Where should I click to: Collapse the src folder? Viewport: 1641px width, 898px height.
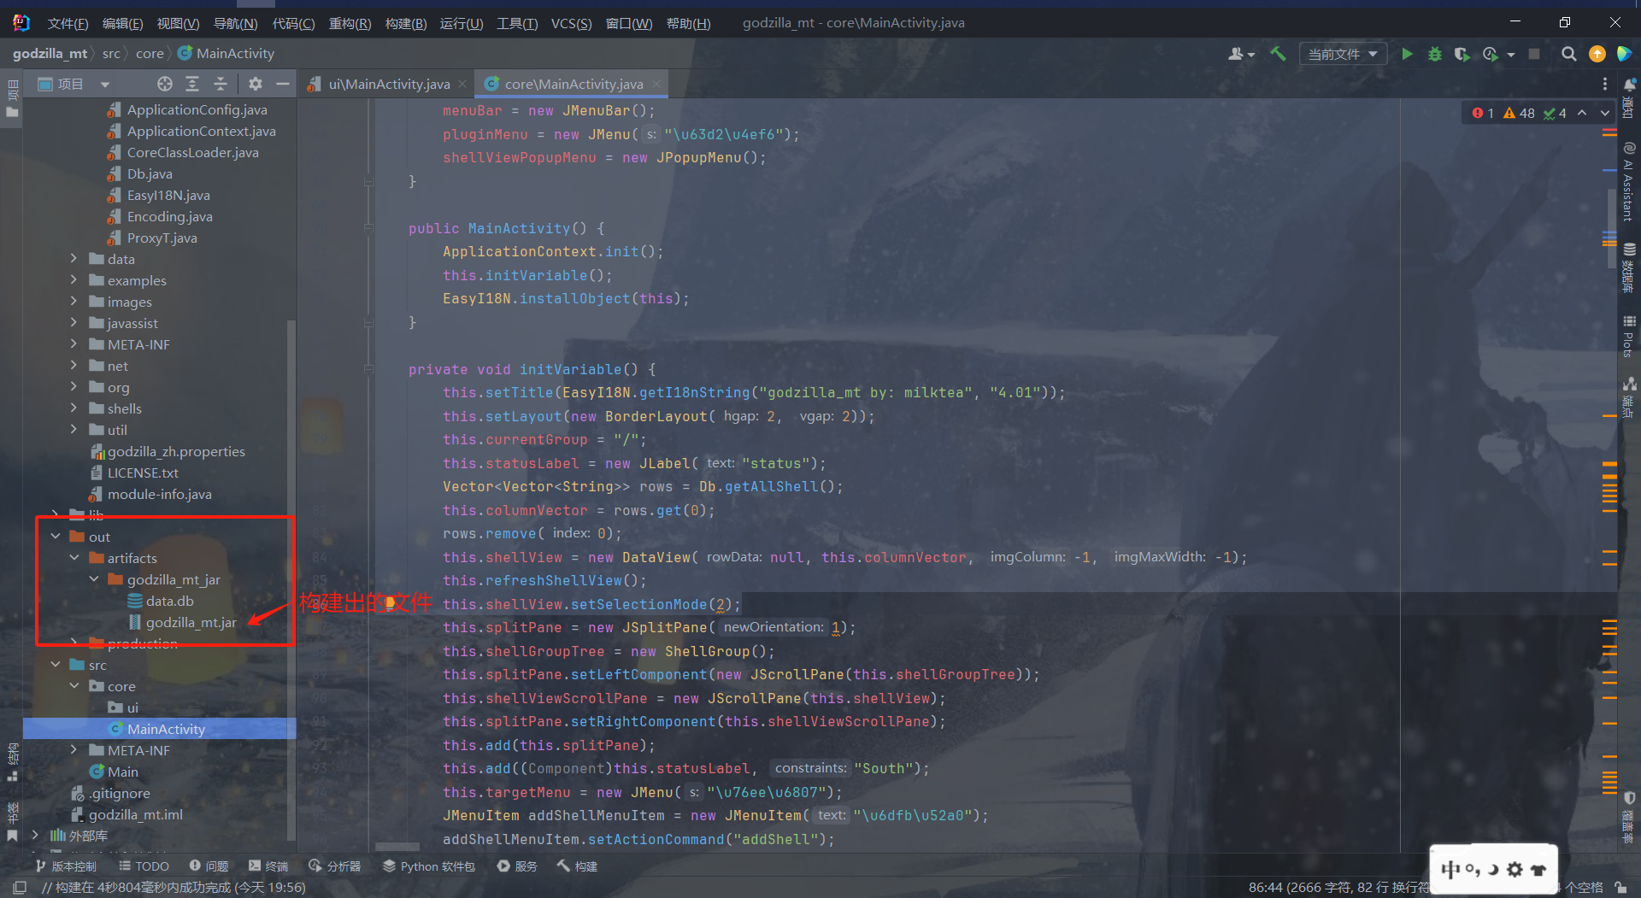click(56, 664)
